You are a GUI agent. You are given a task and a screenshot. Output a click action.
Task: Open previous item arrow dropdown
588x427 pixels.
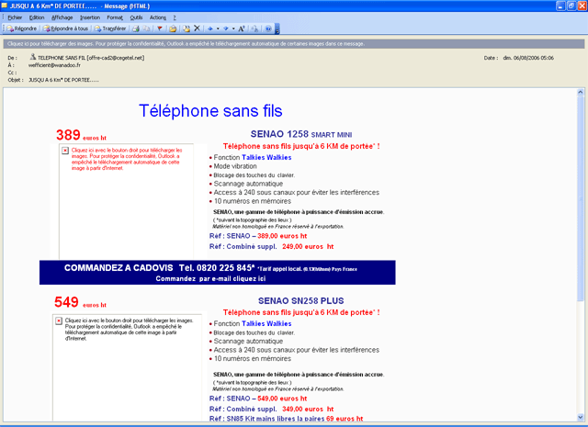coord(218,28)
